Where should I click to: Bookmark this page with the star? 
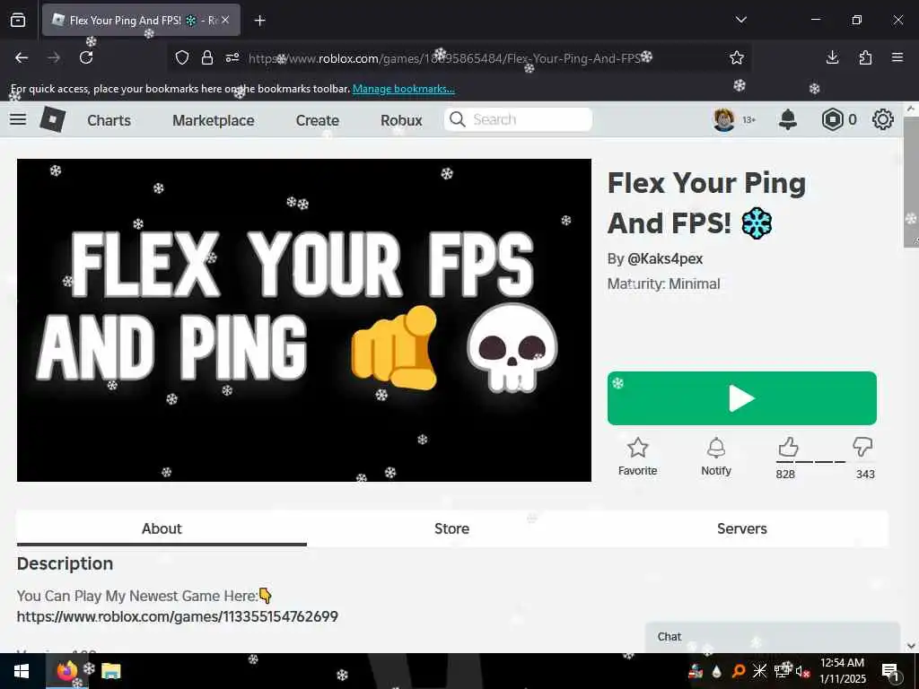(x=737, y=57)
